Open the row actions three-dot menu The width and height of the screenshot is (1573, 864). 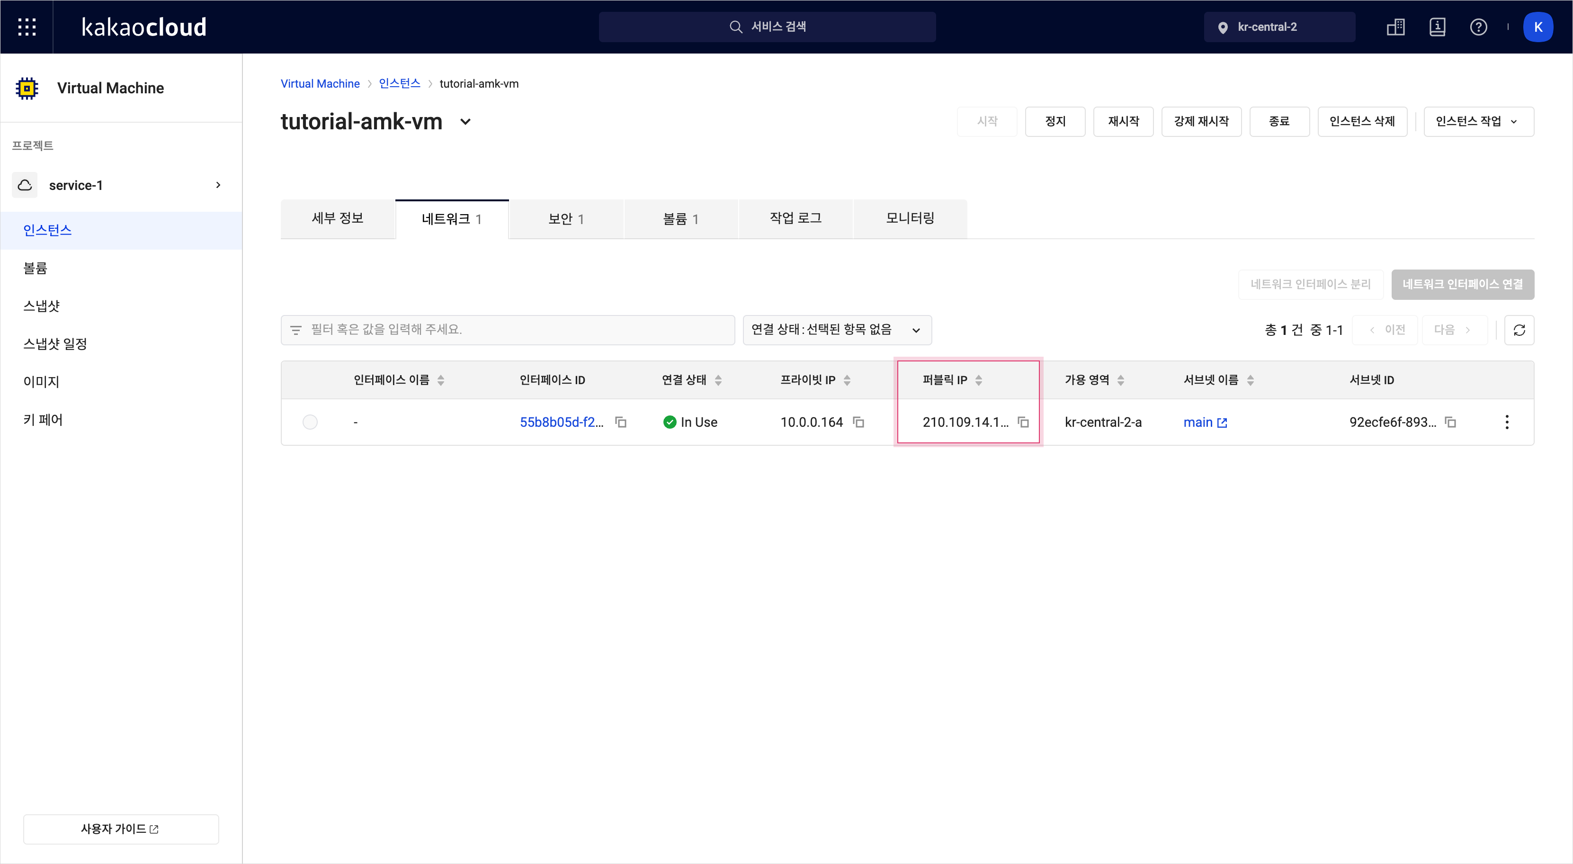click(x=1506, y=422)
